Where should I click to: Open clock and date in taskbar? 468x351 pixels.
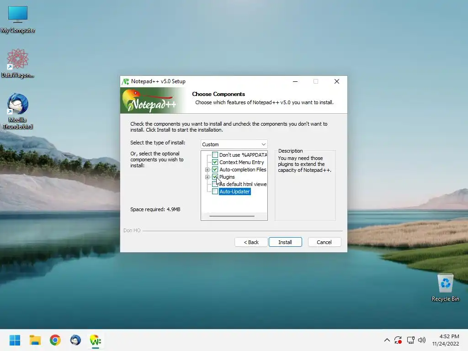(446, 340)
